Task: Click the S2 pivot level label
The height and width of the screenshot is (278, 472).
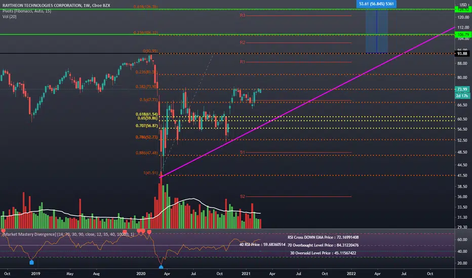Action: (x=243, y=196)
